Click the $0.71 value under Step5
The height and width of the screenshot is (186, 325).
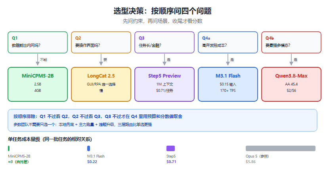171,162
